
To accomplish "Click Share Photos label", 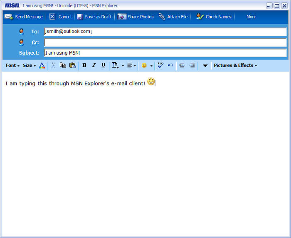I will [141, 17].
